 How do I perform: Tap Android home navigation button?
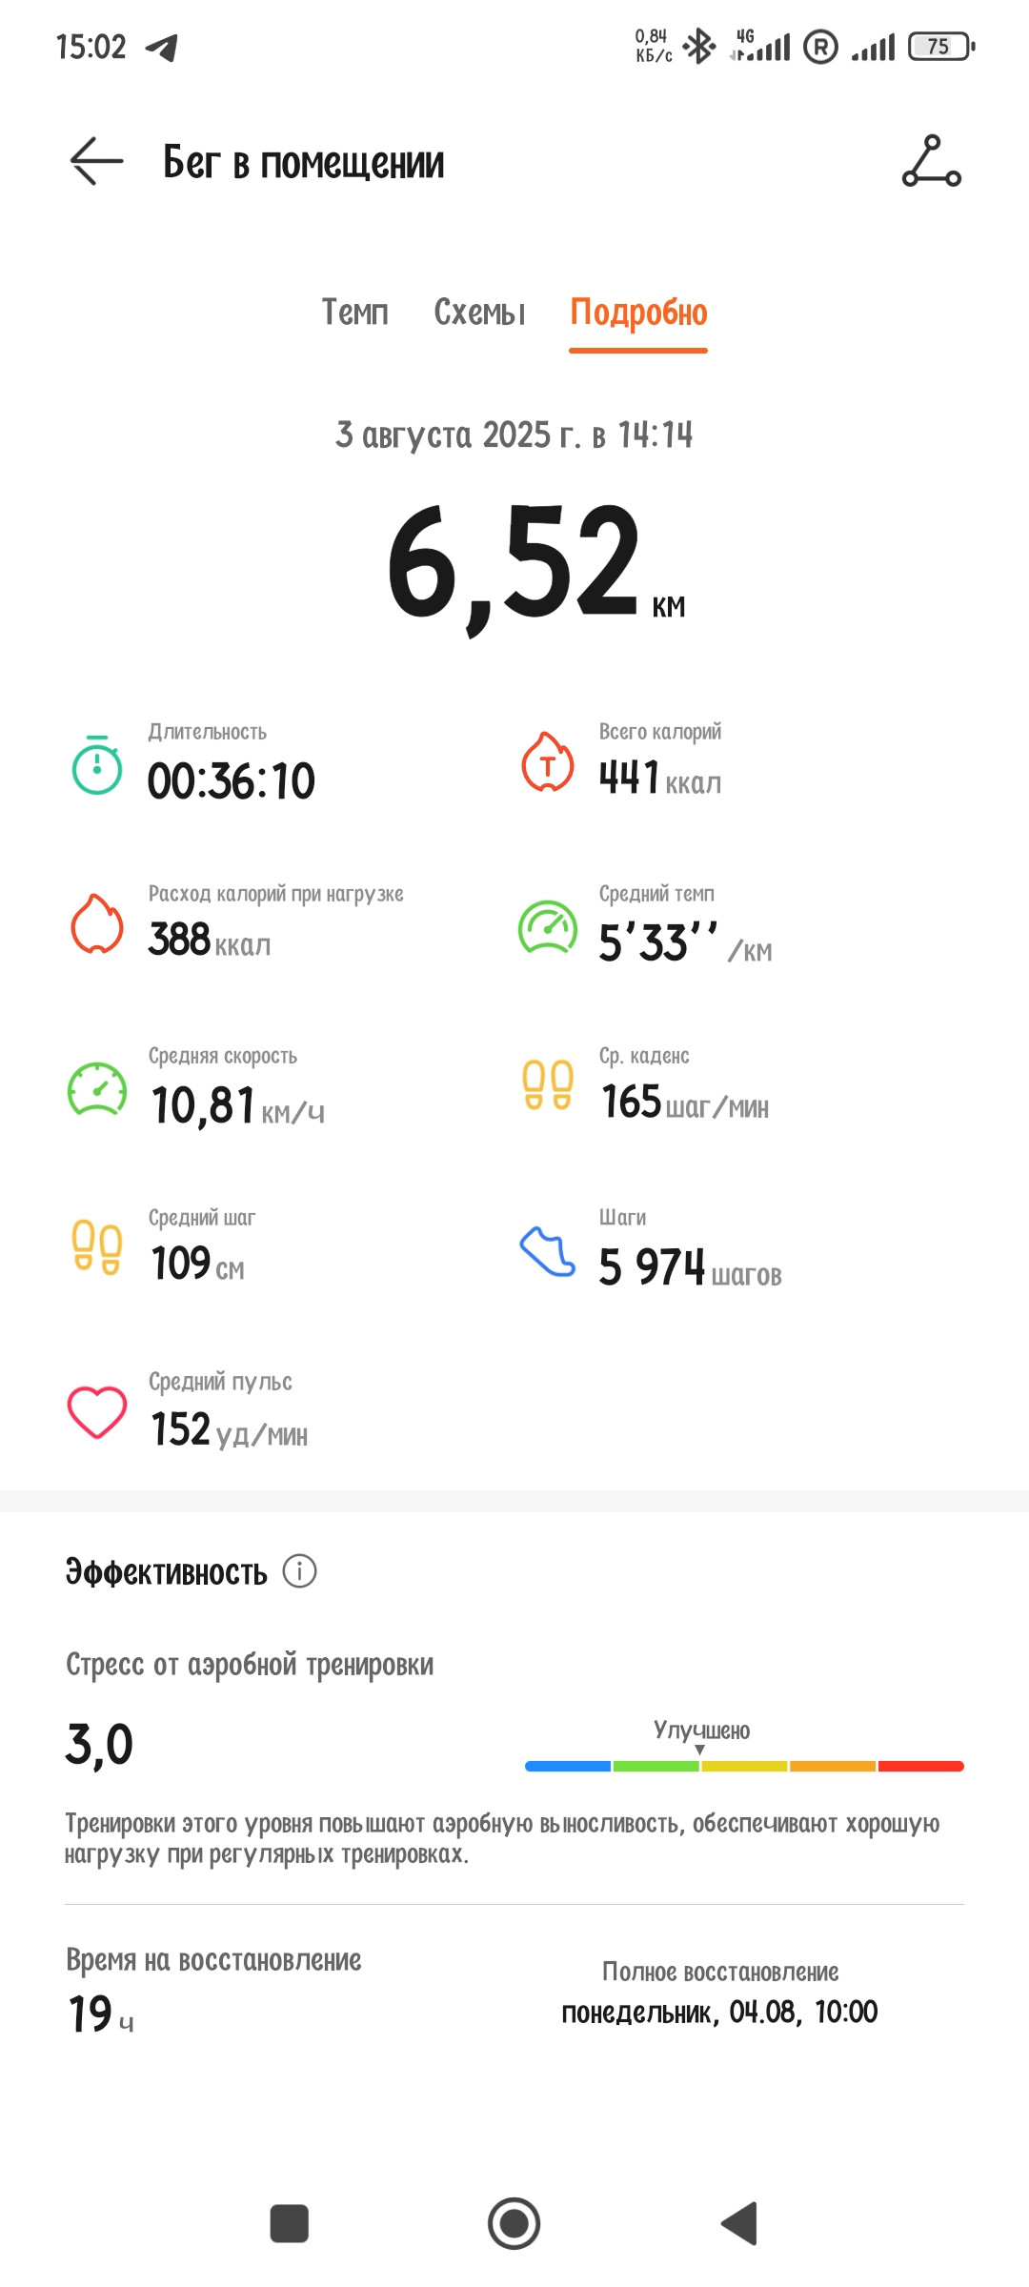(x=514, y=2223)
